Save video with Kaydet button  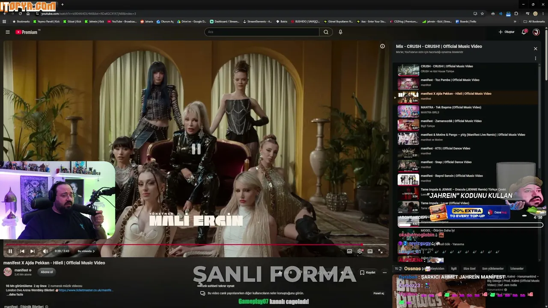tap(368, 272)
